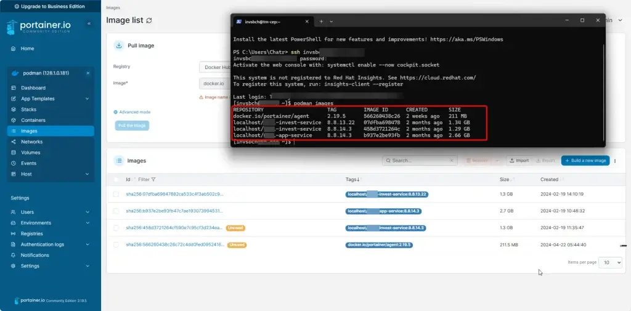Clear the image search box X icon
The width and height of the screenshot is (631, 311).
[x=452, y=161]
